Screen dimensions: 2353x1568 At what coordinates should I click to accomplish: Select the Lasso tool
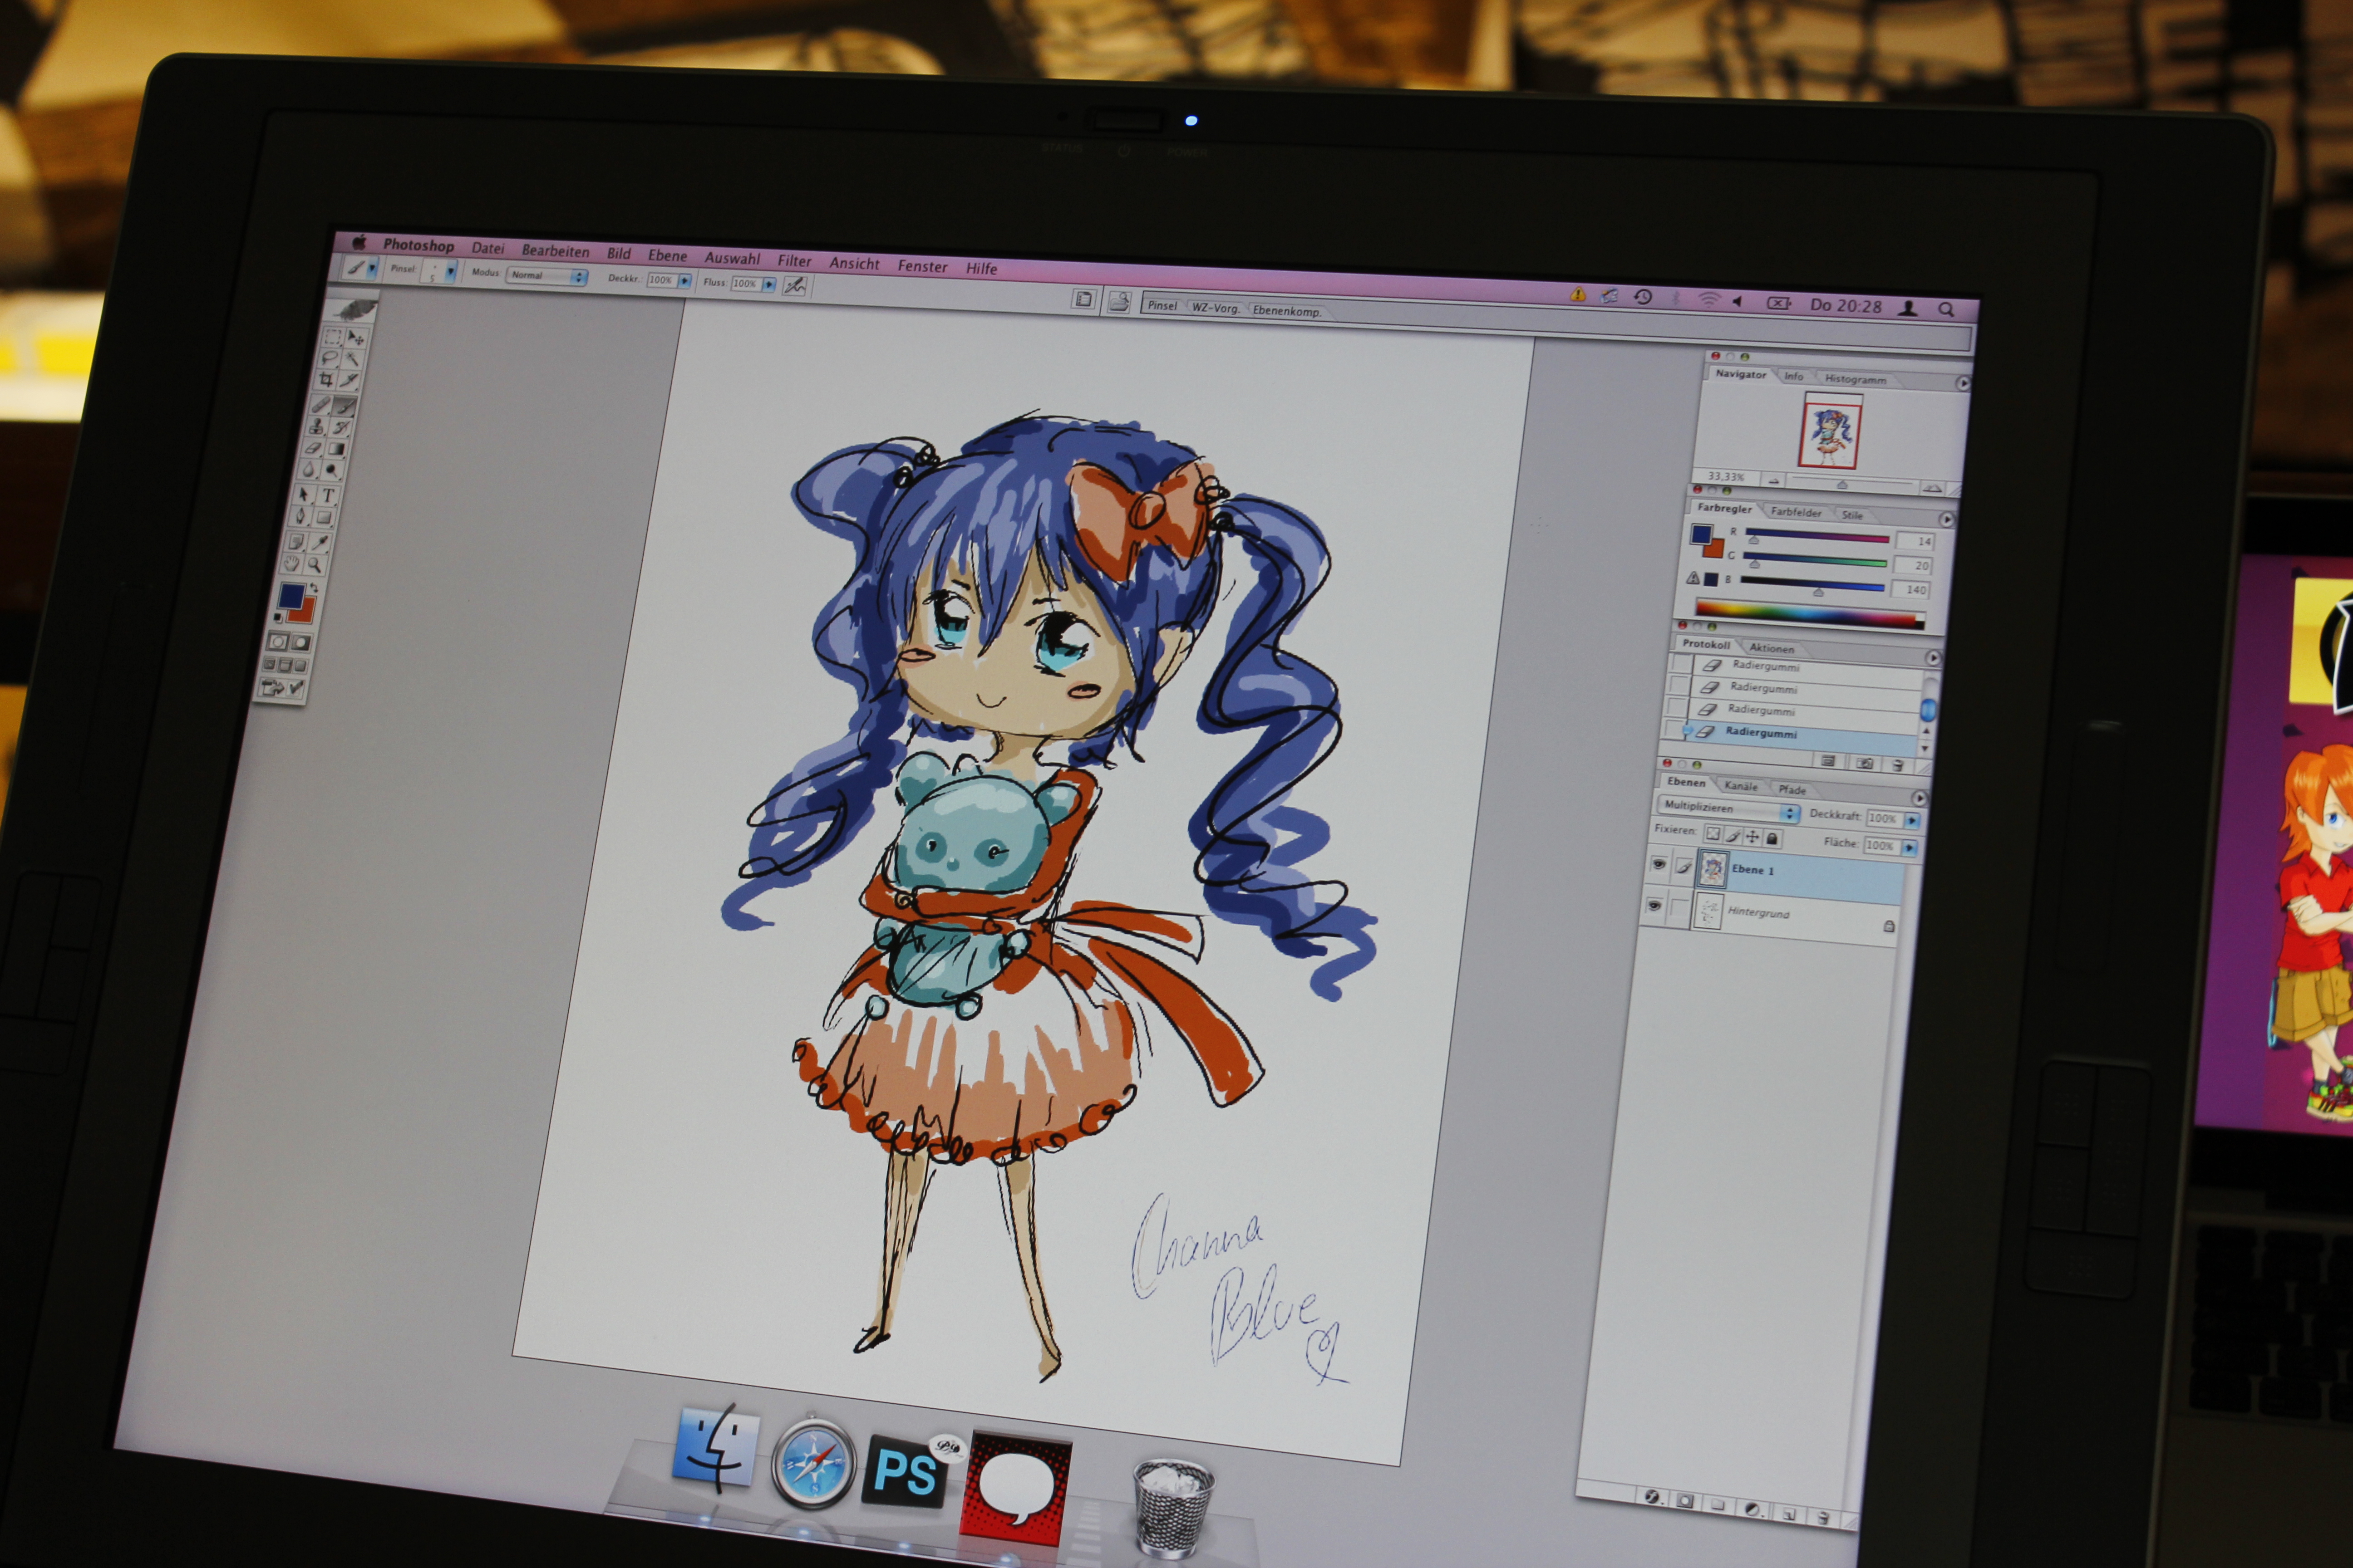[329, 357]
